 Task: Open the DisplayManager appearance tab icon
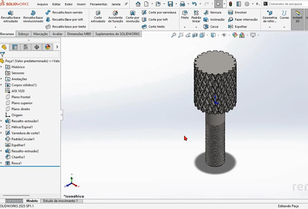47,47
